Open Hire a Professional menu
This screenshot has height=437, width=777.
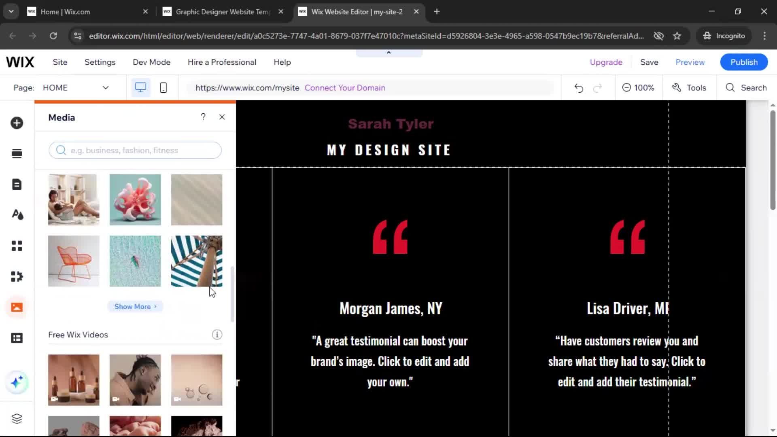[222, 62]
